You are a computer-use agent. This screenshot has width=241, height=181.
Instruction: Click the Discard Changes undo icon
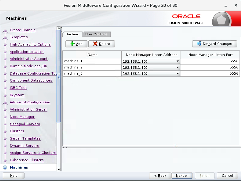tap(199, 44)
